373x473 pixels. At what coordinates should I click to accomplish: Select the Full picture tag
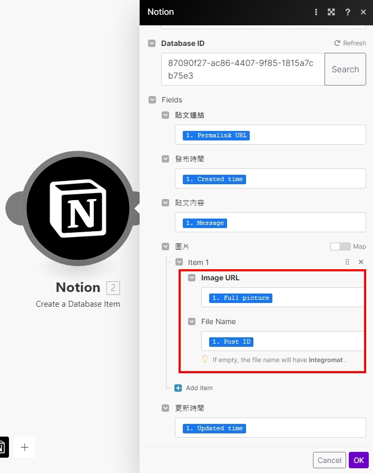(x=241, y=298)
